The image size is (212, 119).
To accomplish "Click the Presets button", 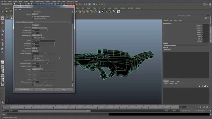I will (35, 25).
